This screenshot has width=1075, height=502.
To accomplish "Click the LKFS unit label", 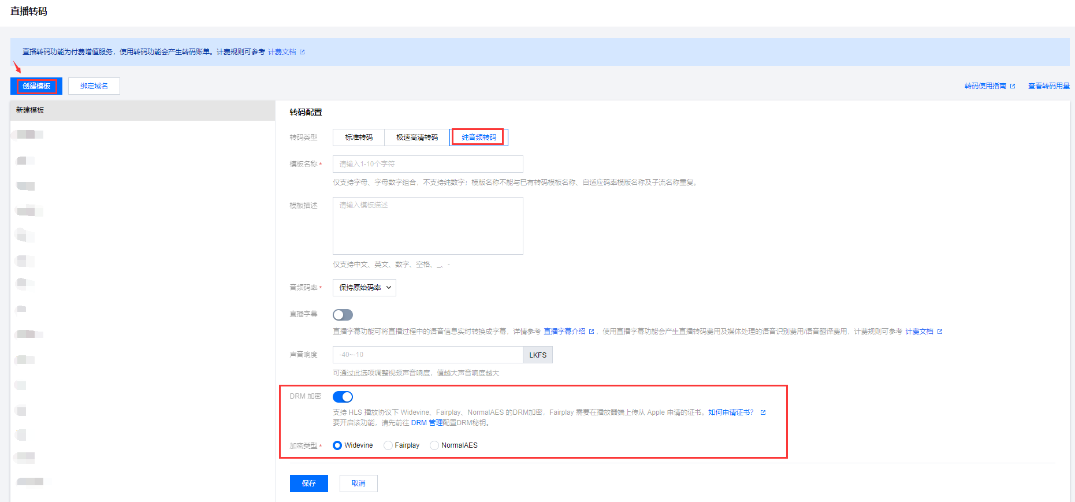I will pyautogui.click(x=538, y=355).
